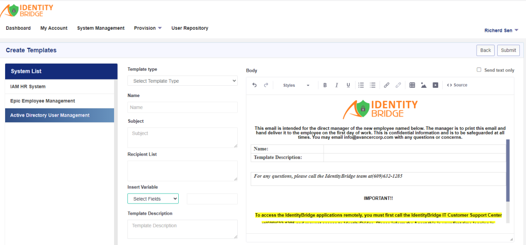
Task: Click the text box beside Select Fields
Action: [212, 199]
